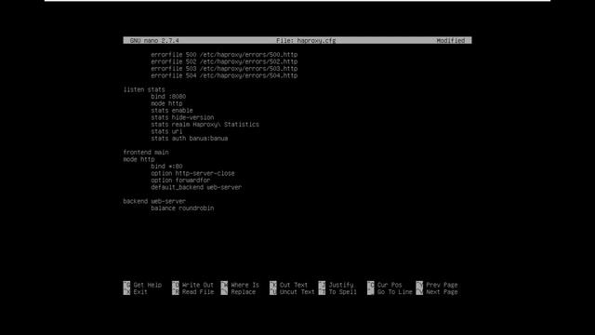Click the 'stats hide-version' line
This screenshot has width=595, height=335.
(182, 117)
